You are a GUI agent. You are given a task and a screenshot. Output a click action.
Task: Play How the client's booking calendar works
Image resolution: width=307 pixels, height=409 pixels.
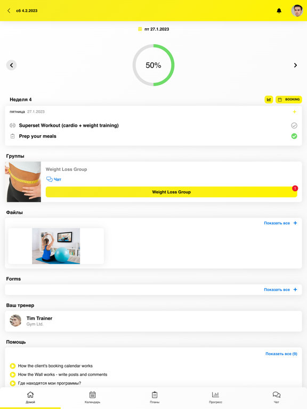click(13, 366)
